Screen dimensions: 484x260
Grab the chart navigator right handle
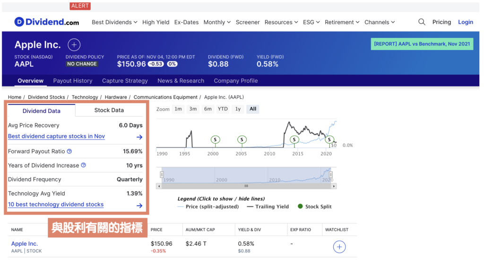[x=330, y=175]
